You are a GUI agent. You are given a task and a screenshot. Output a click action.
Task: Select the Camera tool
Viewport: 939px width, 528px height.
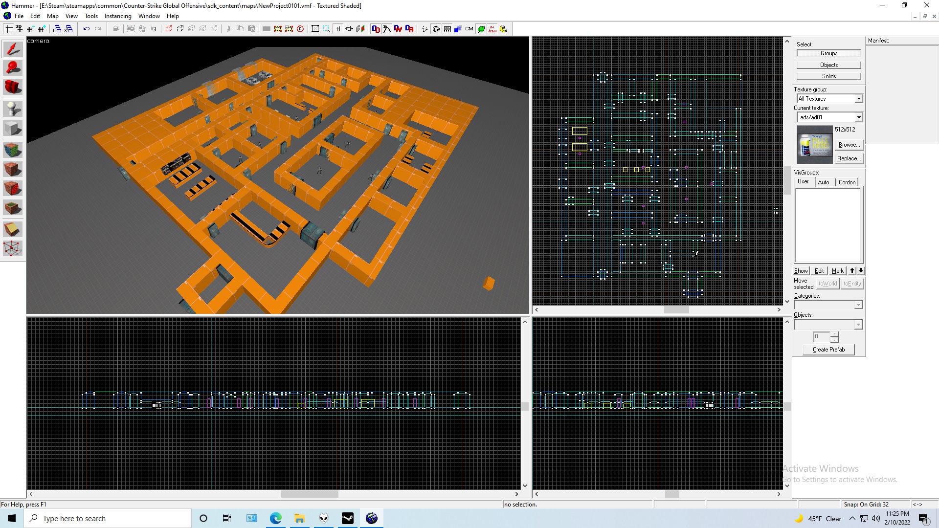(x=13, y=87)
